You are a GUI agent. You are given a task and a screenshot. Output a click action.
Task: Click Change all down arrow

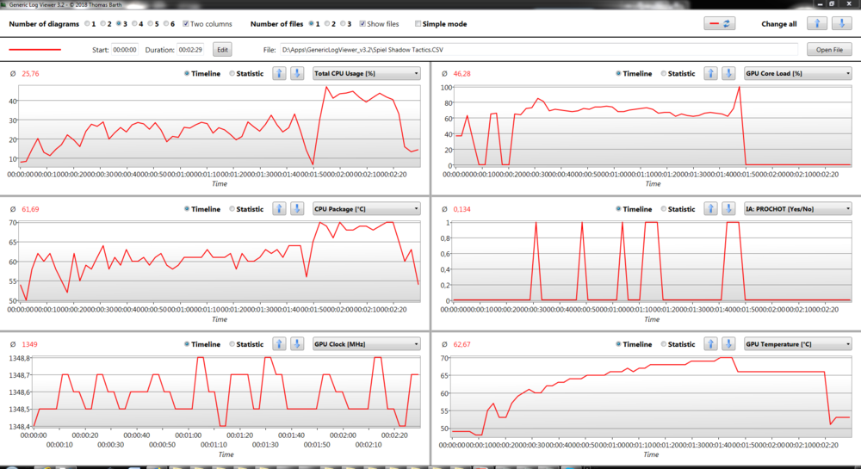pos(837,24)
